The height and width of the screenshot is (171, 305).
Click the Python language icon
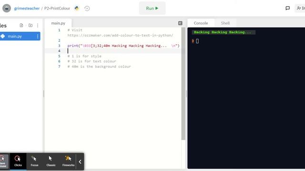(x=77, y=9)
